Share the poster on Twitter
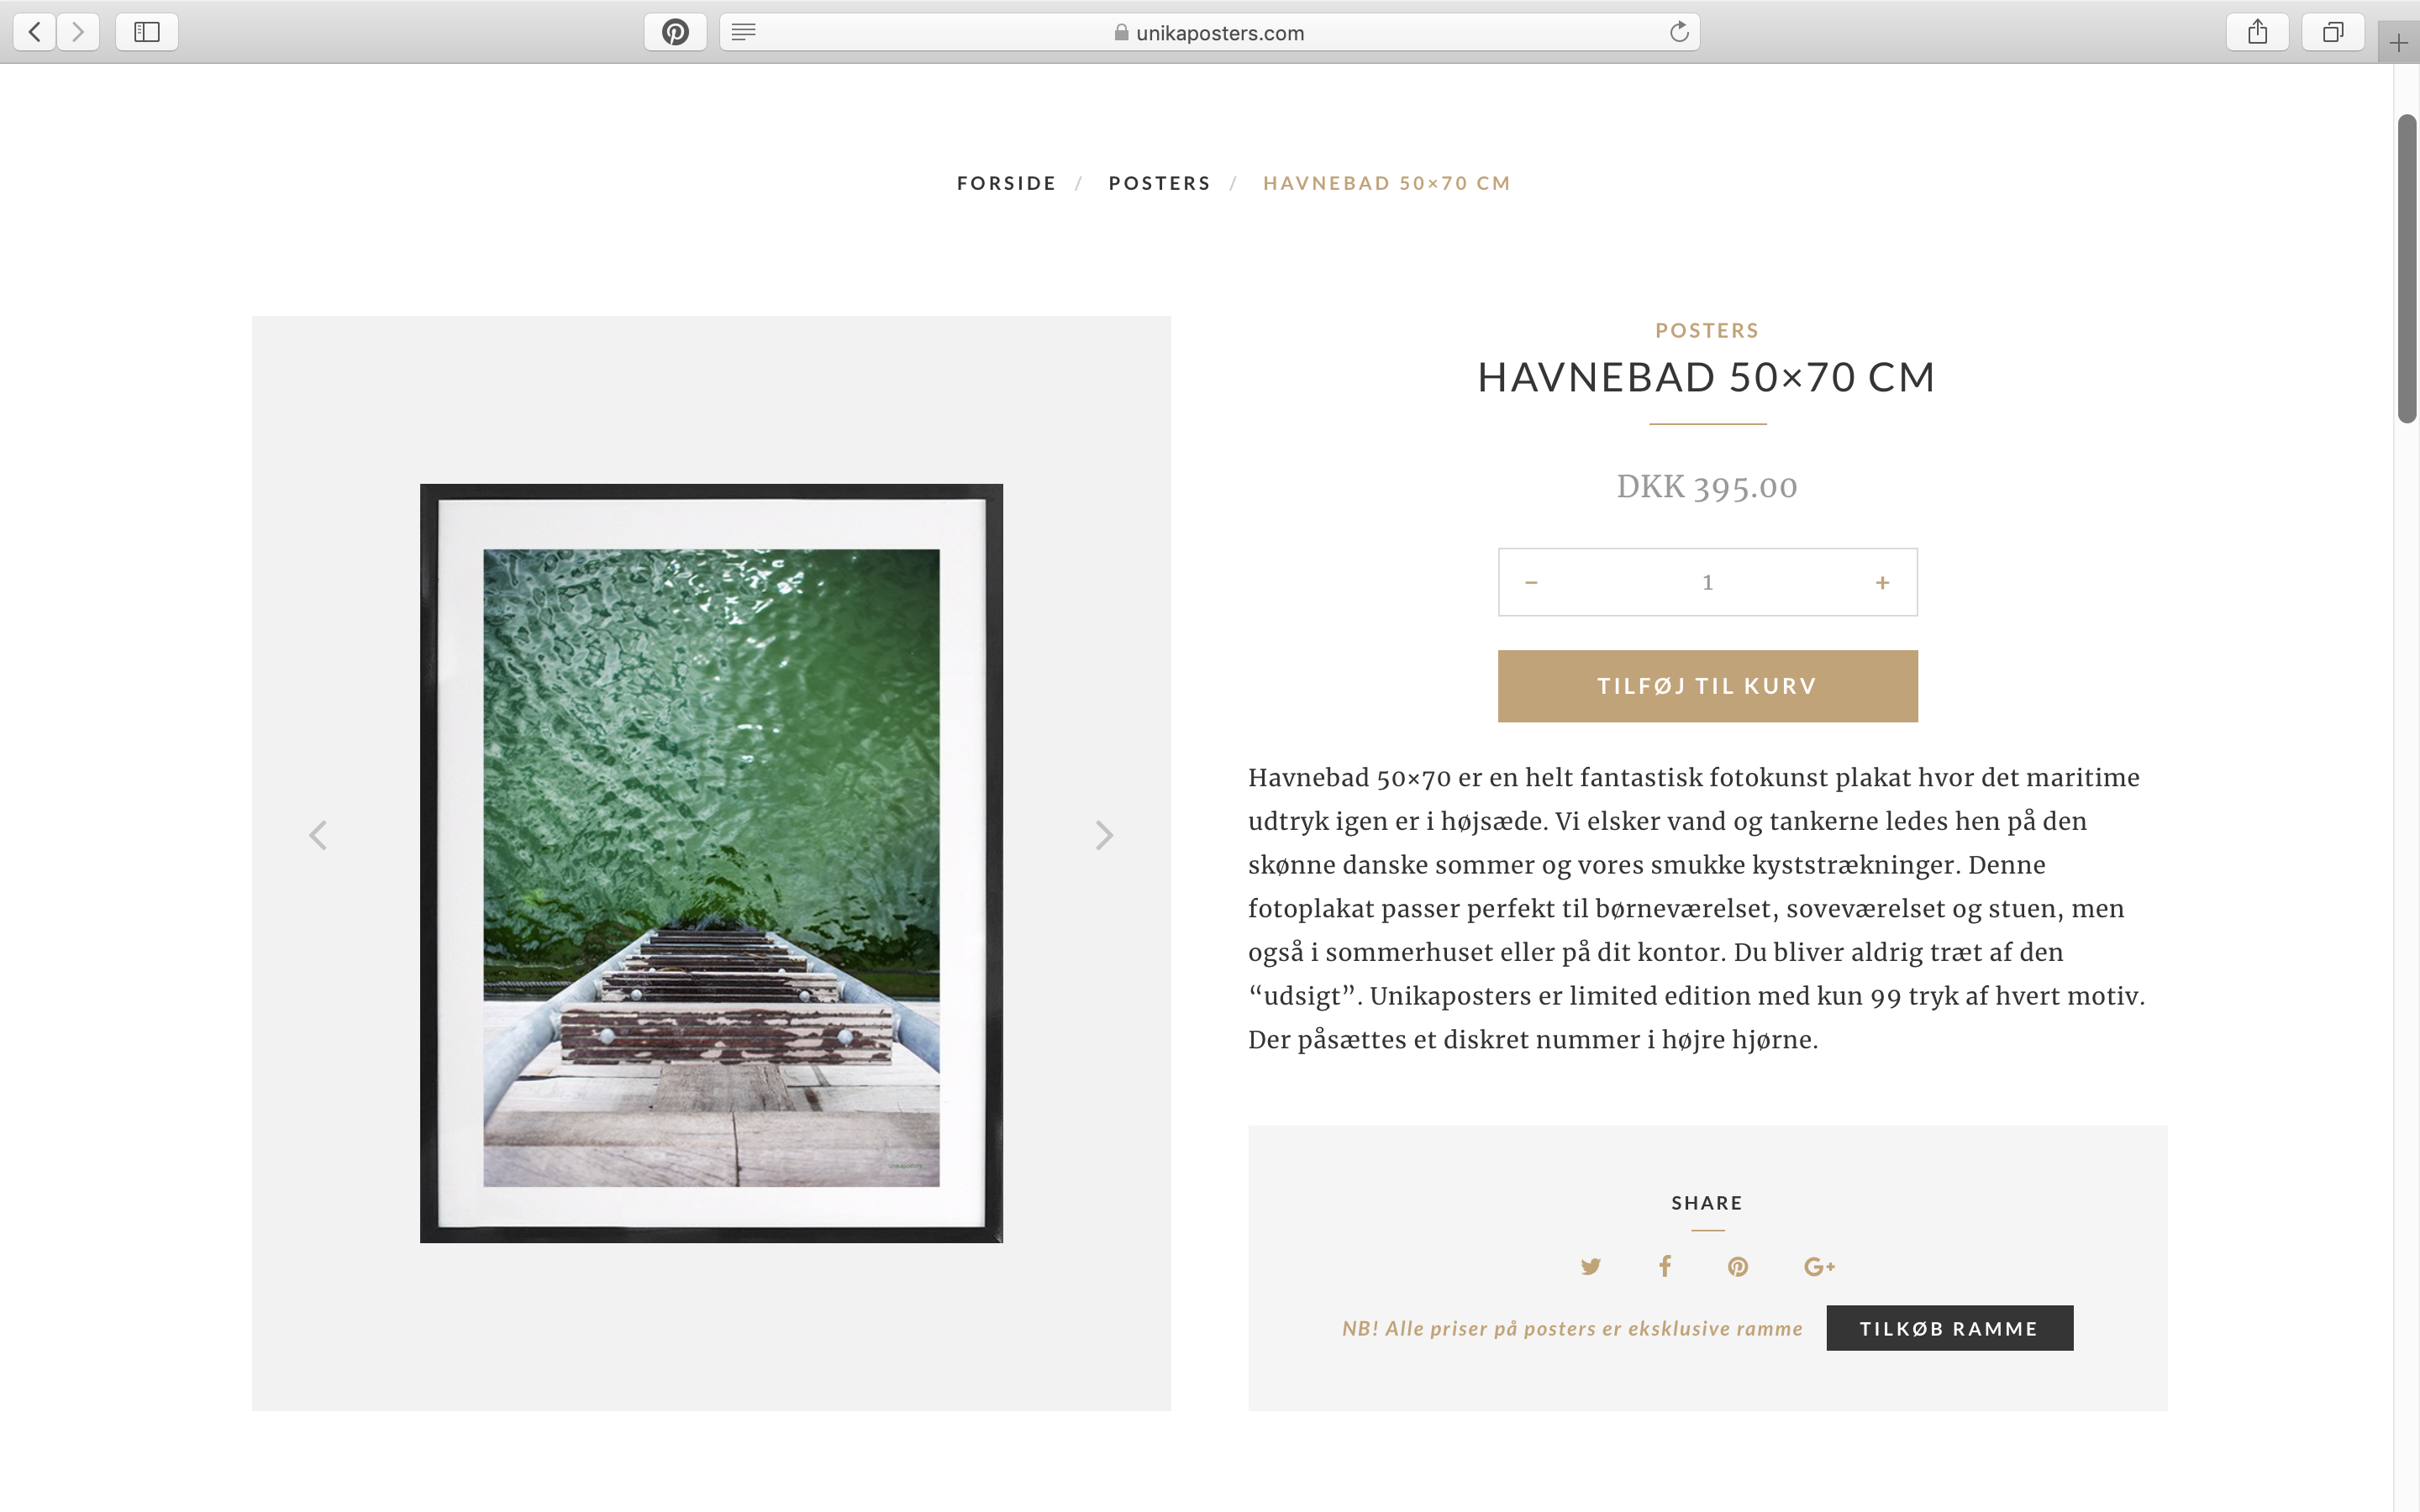Screen dimensions: 2420x1512 tap(1590, 1267)
